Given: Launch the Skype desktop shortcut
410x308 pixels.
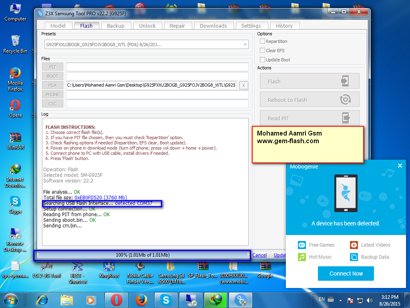Looking at the screenshot, I should click(x=15, y=205).
